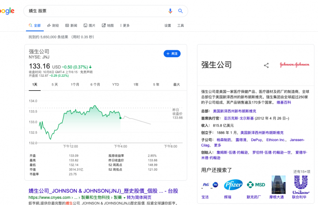Open the Unilever logo thumbnail

[301, 185]
